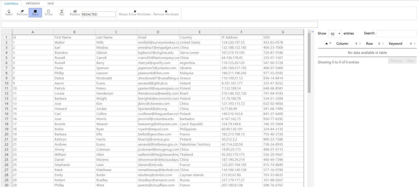Image resolution: width=419 pixels, height=187 pixels.
Task: Sort results by Row header
Action: tap(369, 44)
